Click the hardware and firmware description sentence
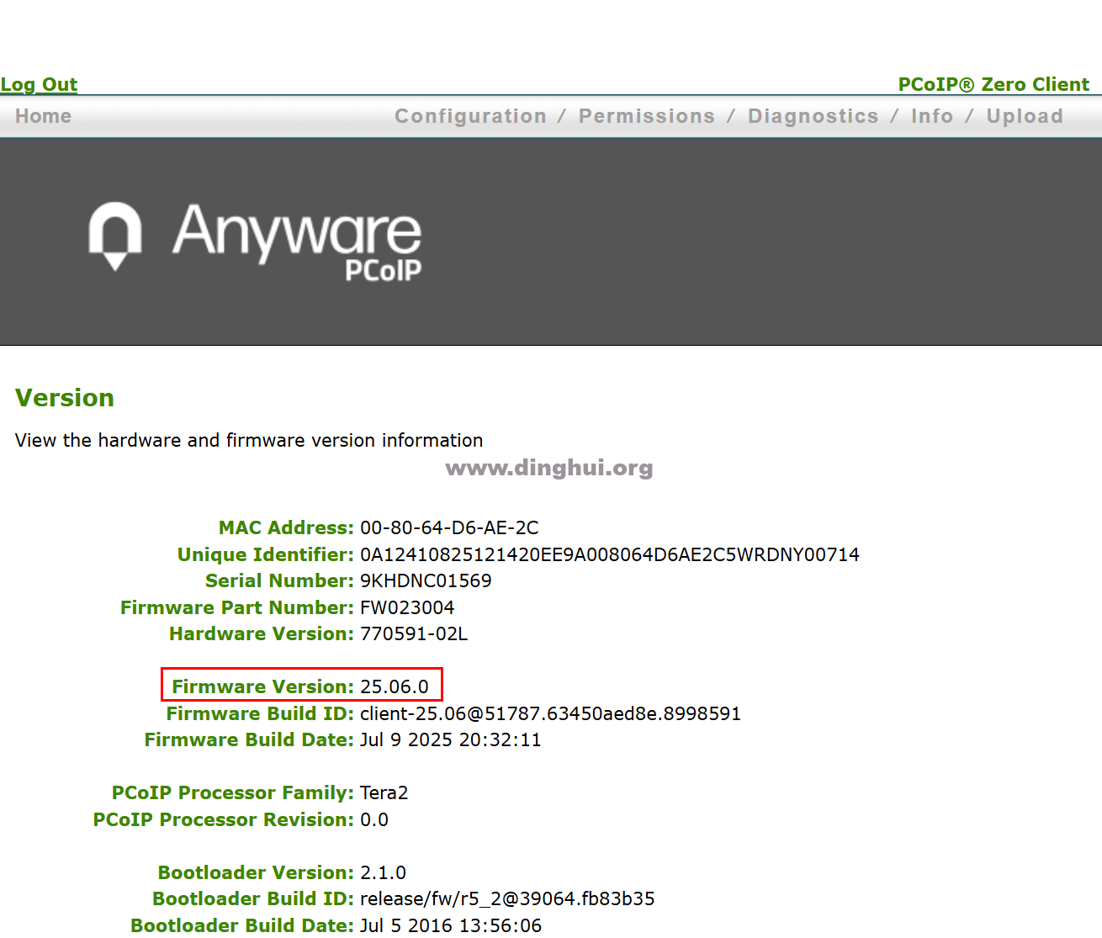This screenshot has height=938, width=1102. point(249,440)
